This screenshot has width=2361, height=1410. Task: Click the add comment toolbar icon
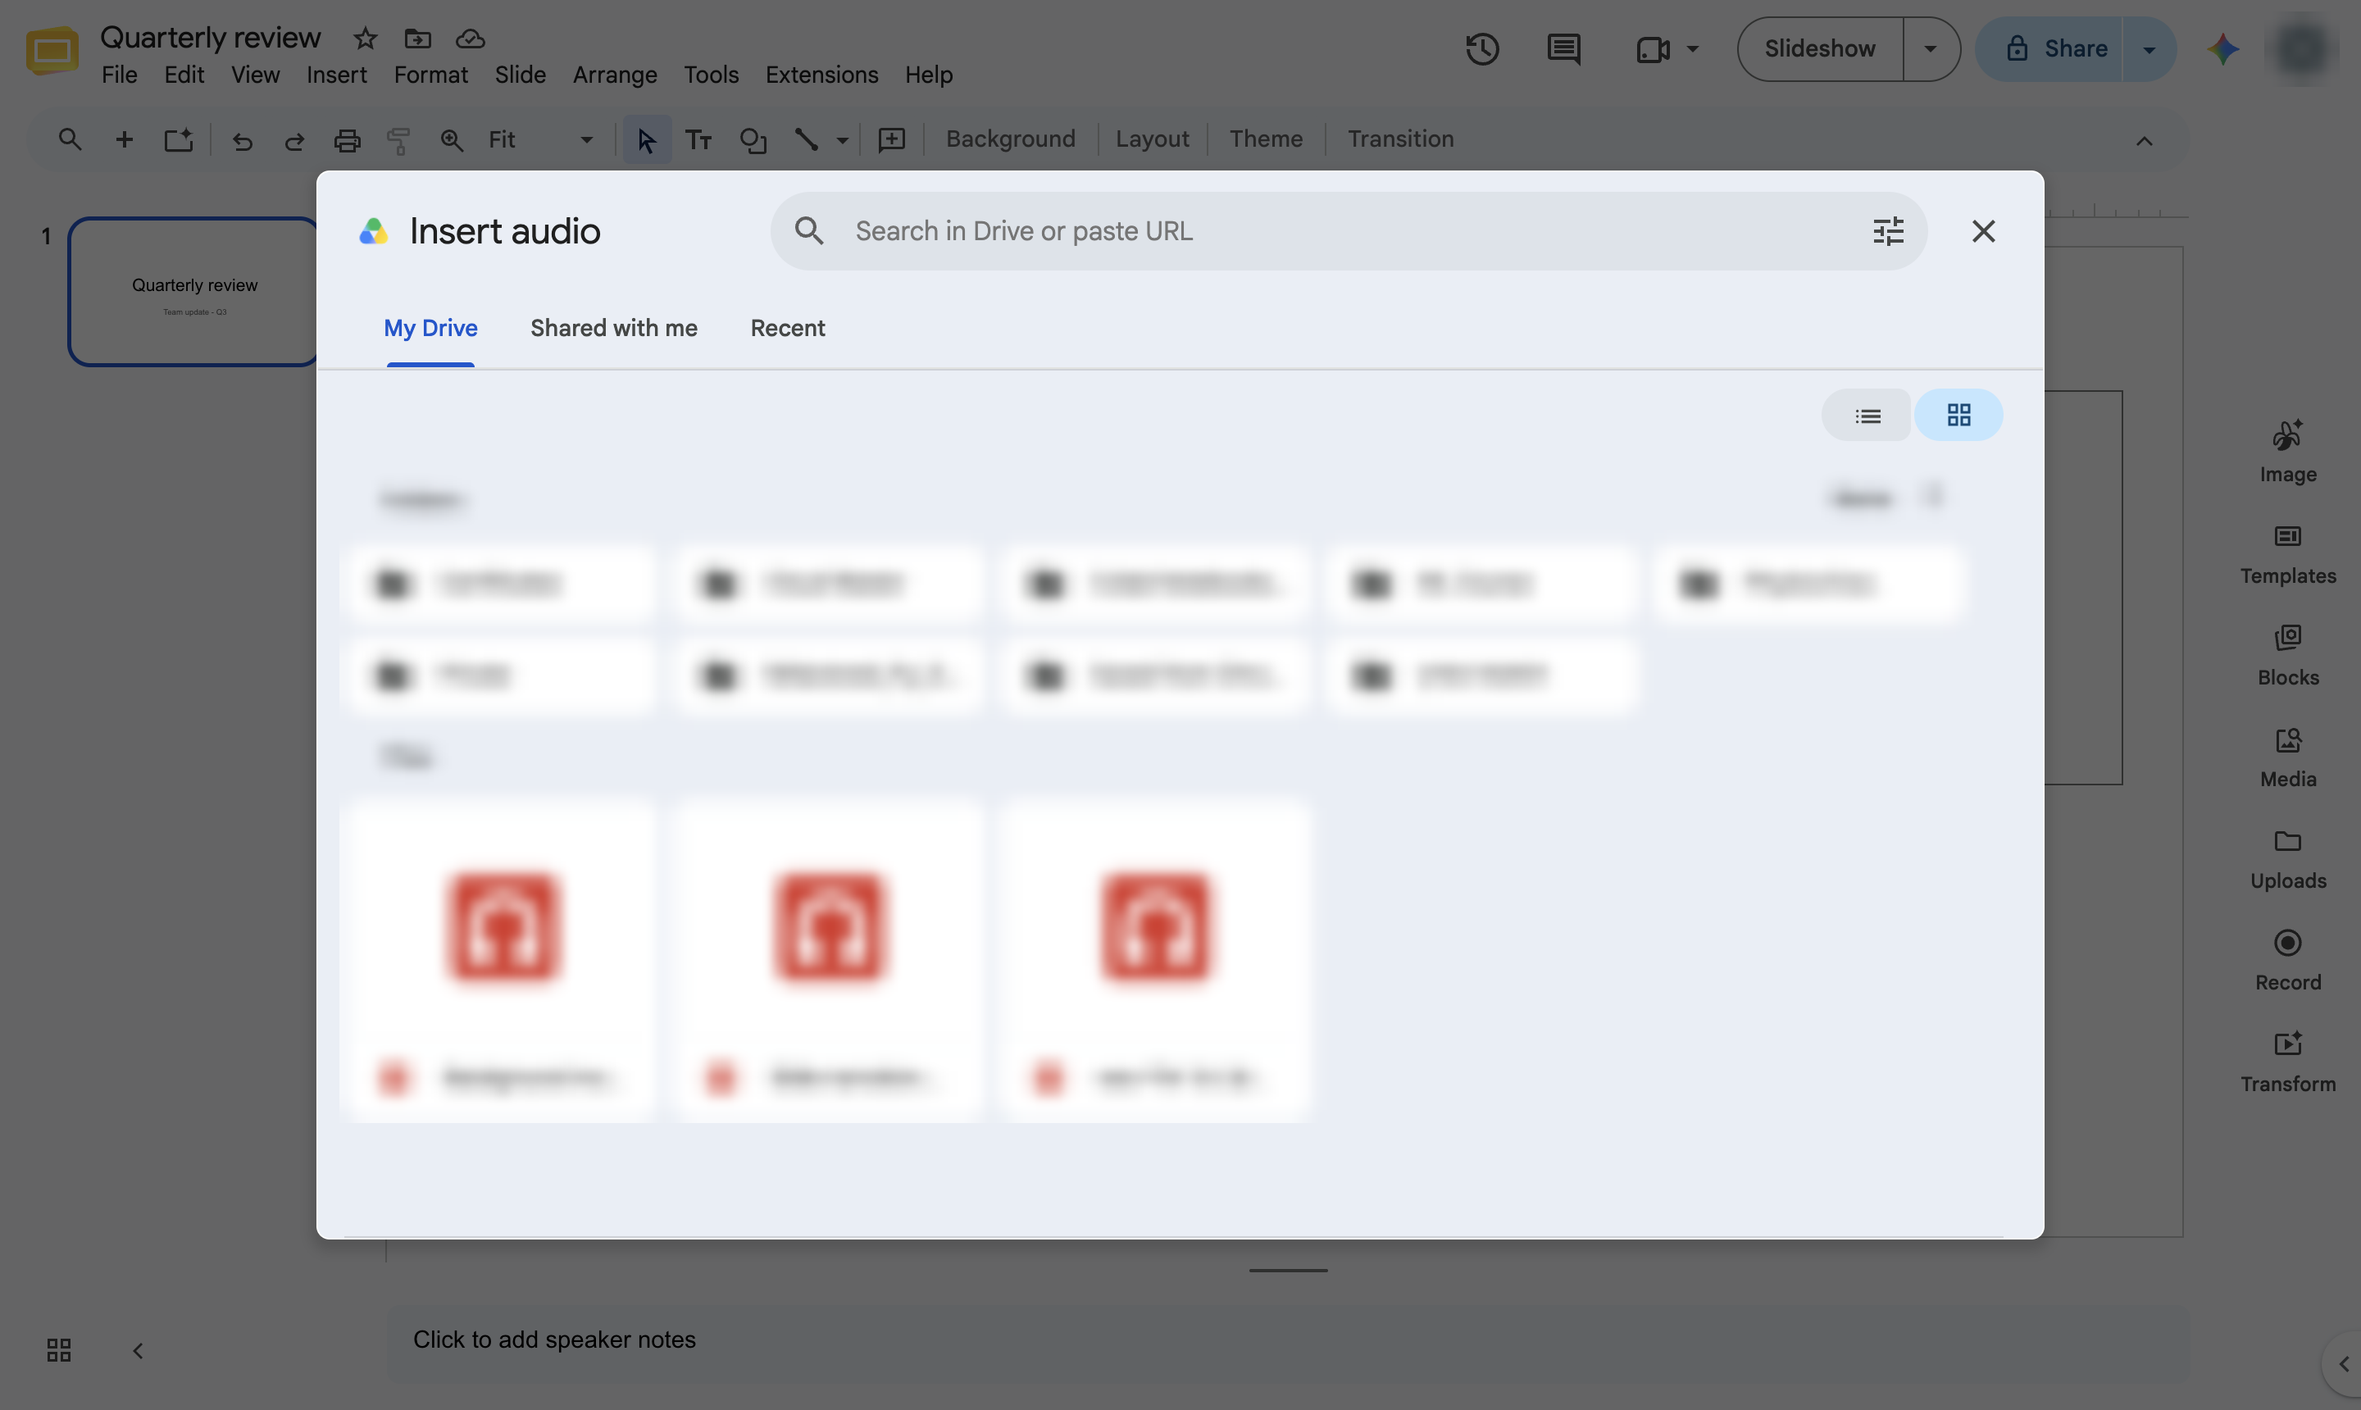tap(891, 141)
